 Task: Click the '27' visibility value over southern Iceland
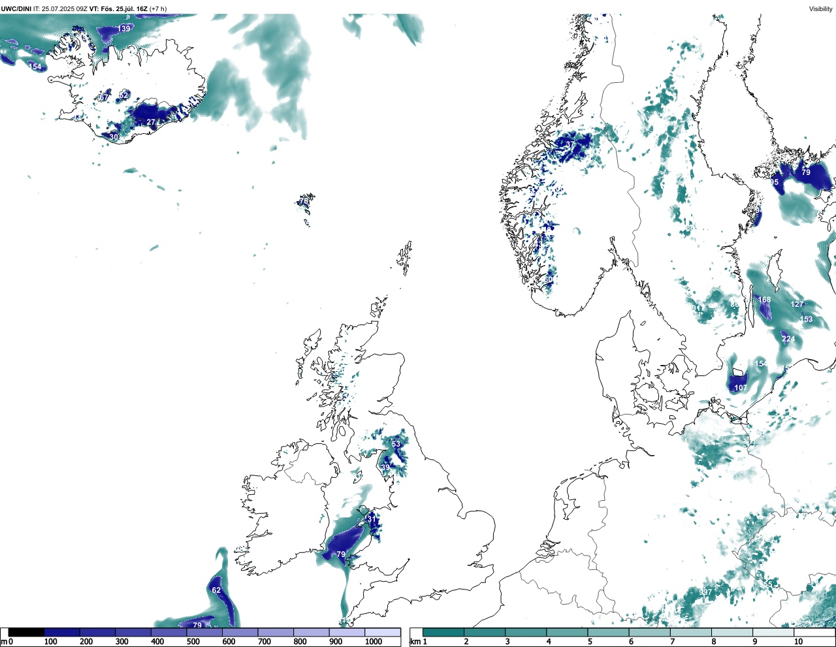click(x=151, y=122)
